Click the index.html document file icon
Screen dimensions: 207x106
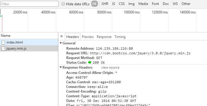(3, 42)
